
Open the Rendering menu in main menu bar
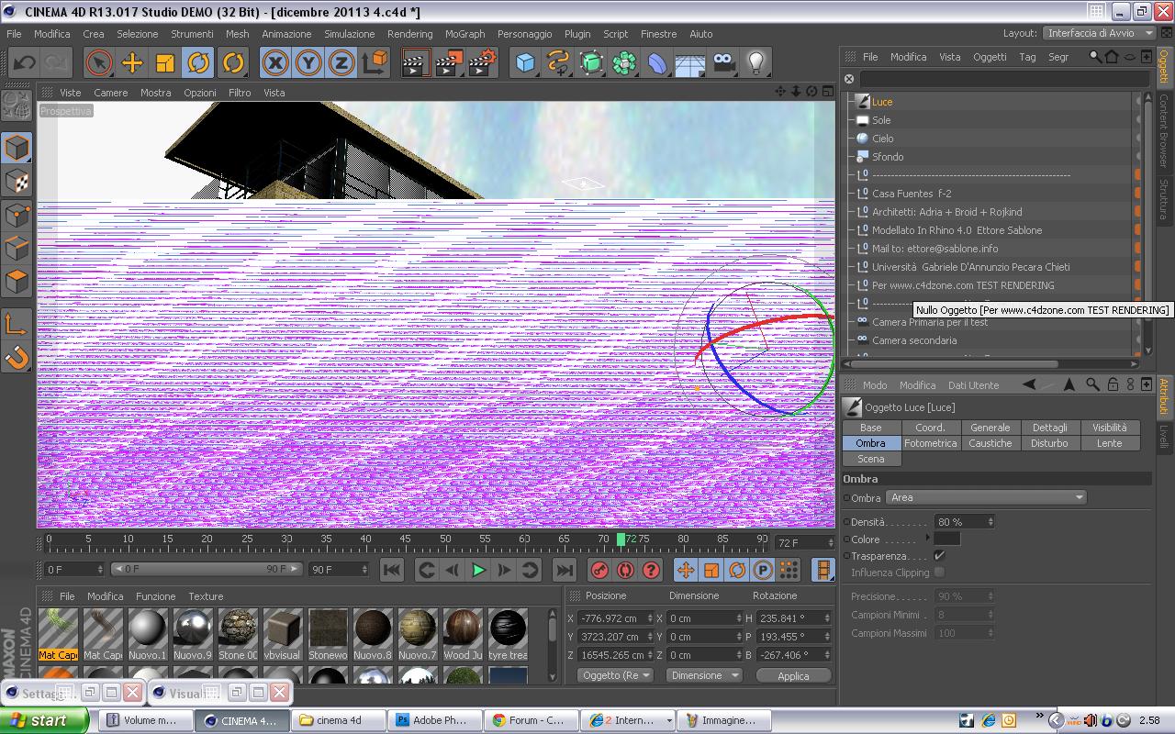[409, 34]
